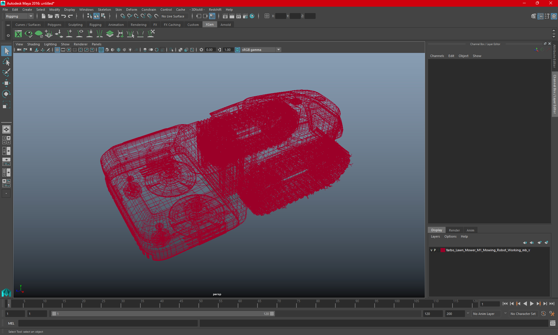This screenshot has width=558, height=335.
Task: Click the Yarbo layer color swatch
Action: click(x=443, y=250)
